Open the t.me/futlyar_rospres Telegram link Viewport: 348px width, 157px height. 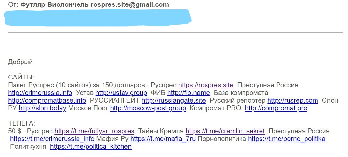click(94, 131)
